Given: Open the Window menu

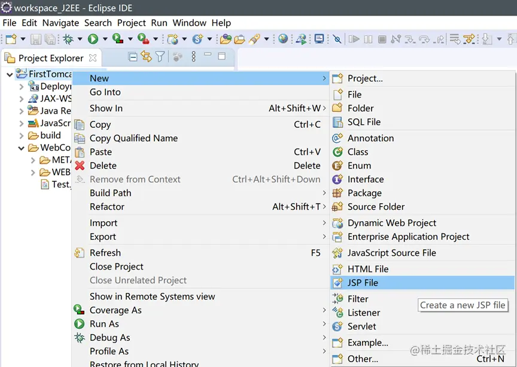Looking at the screenshot, I should point(189,23).
